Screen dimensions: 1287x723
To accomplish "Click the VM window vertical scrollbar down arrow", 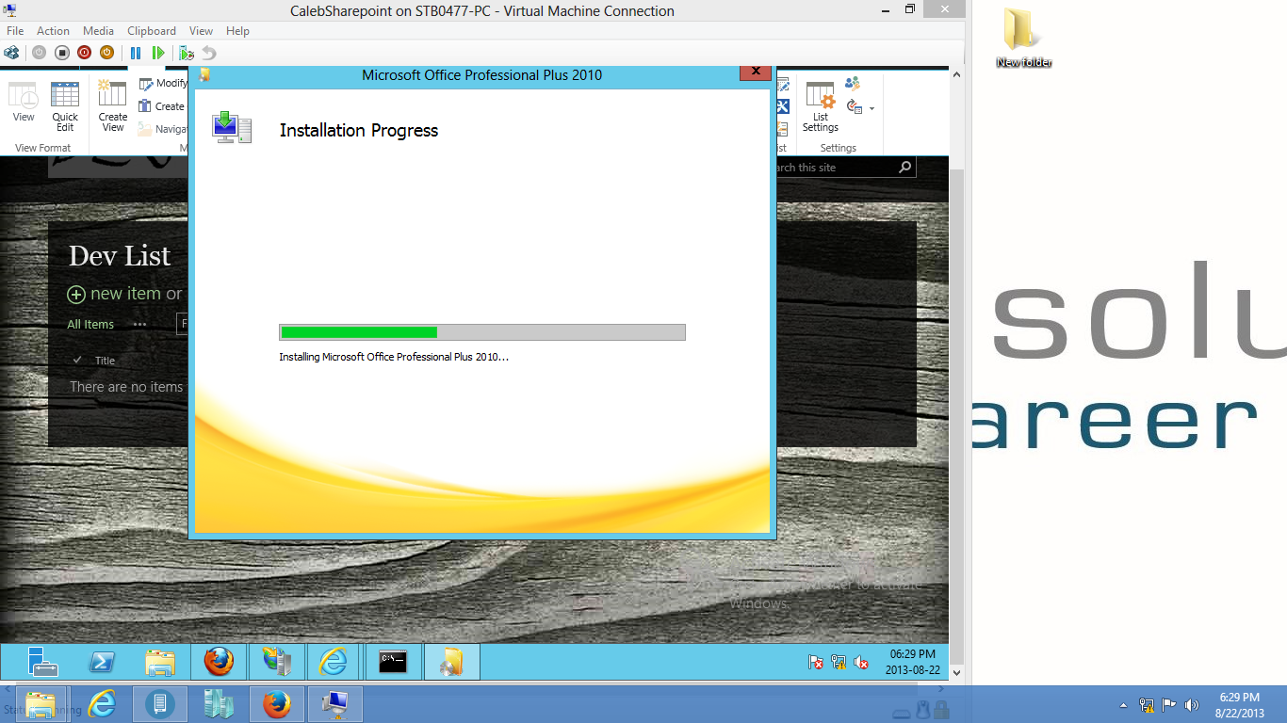I will coord(957,673).
